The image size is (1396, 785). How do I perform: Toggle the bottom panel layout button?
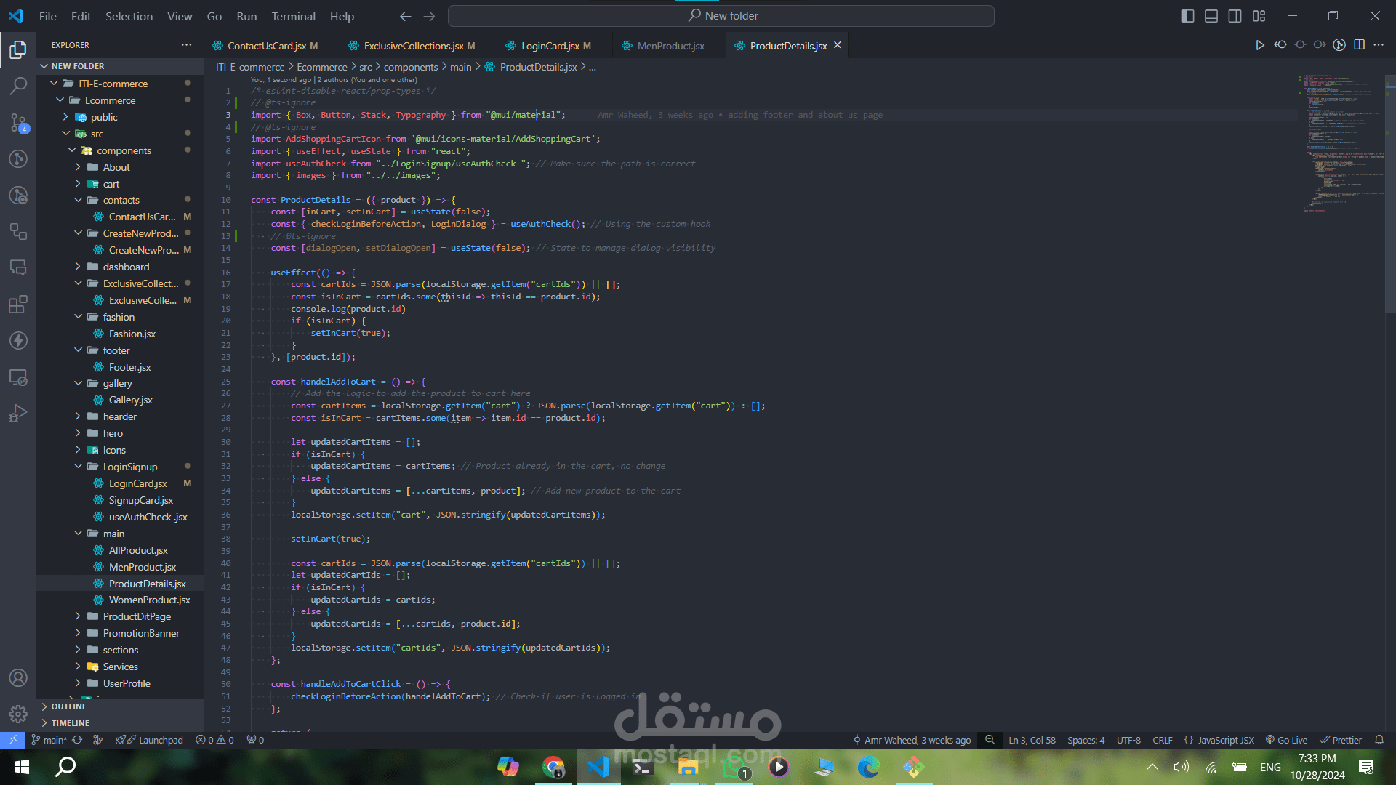click(1211, 16)
